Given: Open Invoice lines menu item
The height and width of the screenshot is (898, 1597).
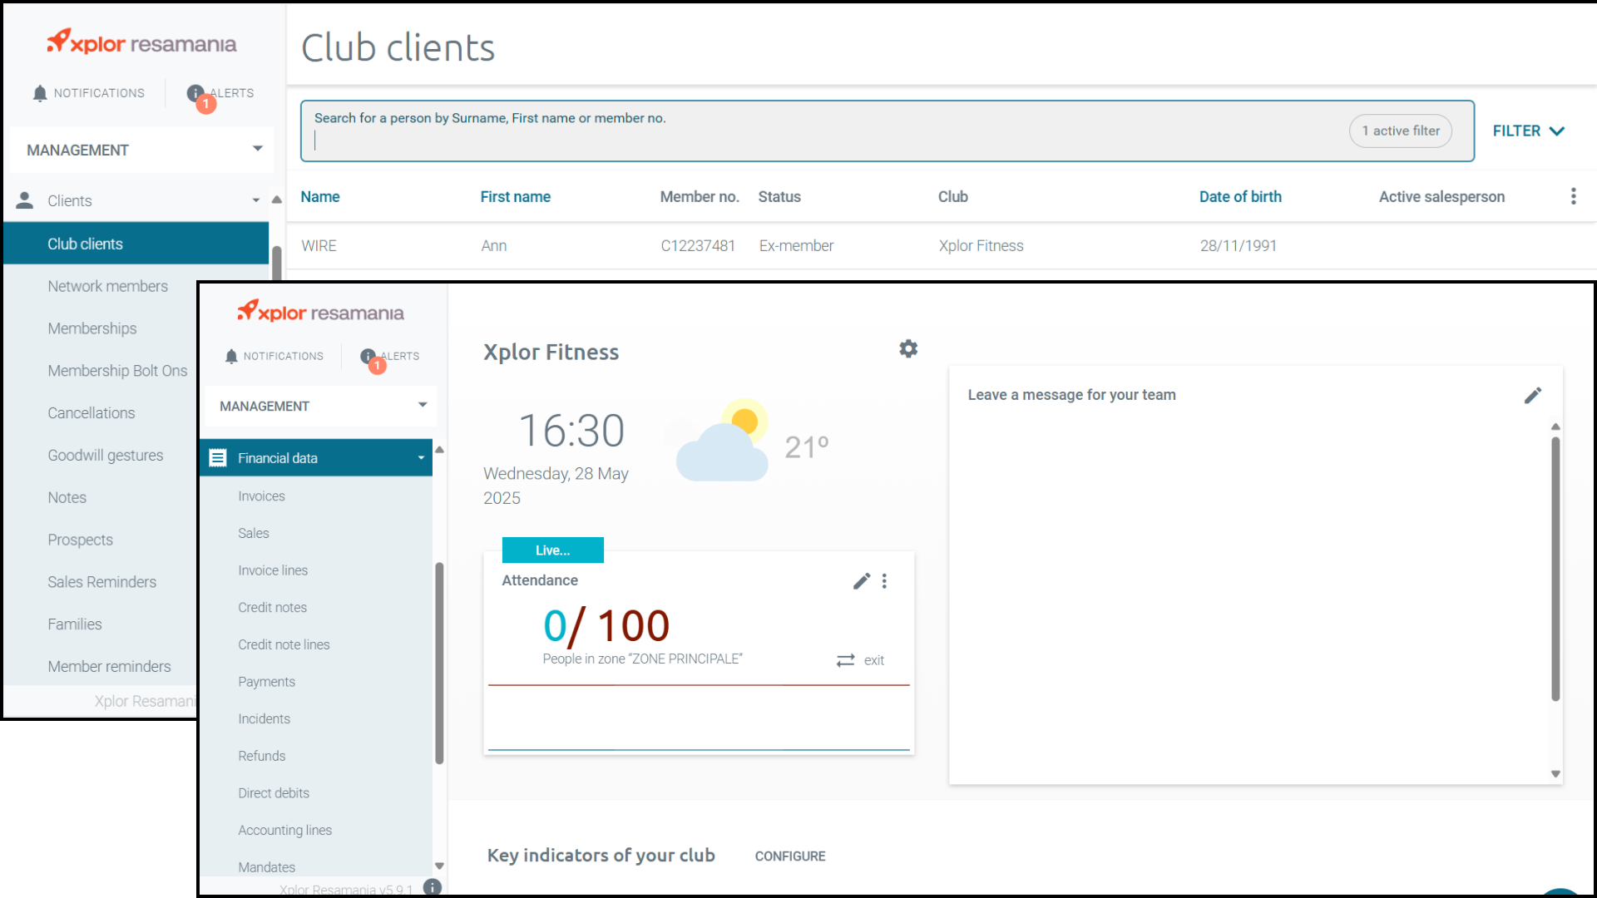Looking at the screenshot, I should point(273,570).
